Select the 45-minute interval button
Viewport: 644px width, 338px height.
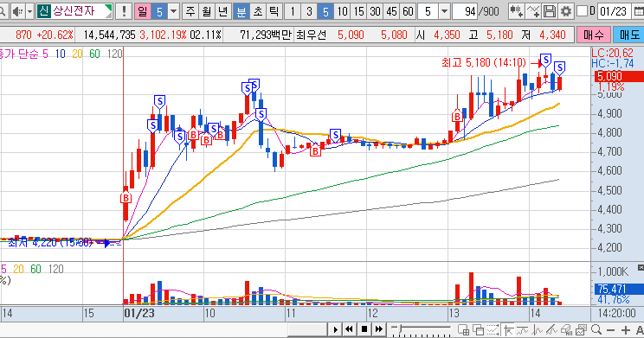click(391, 11)
